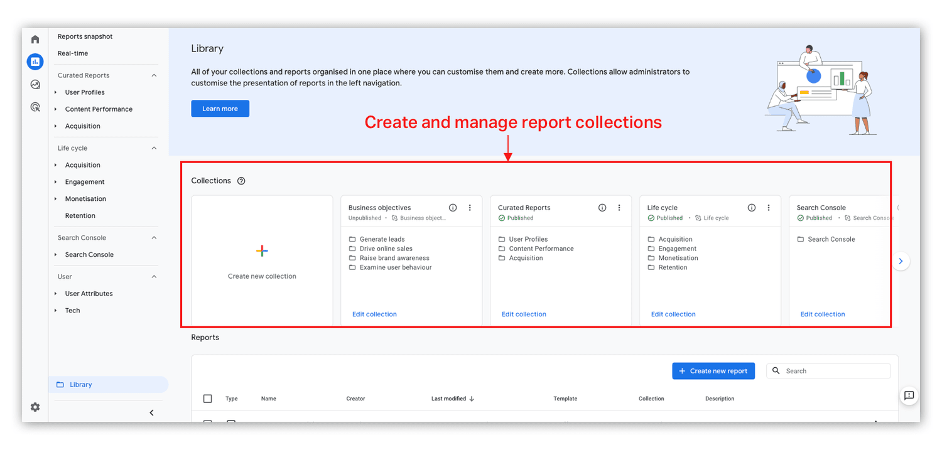The width and height of the screenshot is (942, 450).
Task: Click the info icon on the Life cycle card
Action: click(x=751, y=207)
